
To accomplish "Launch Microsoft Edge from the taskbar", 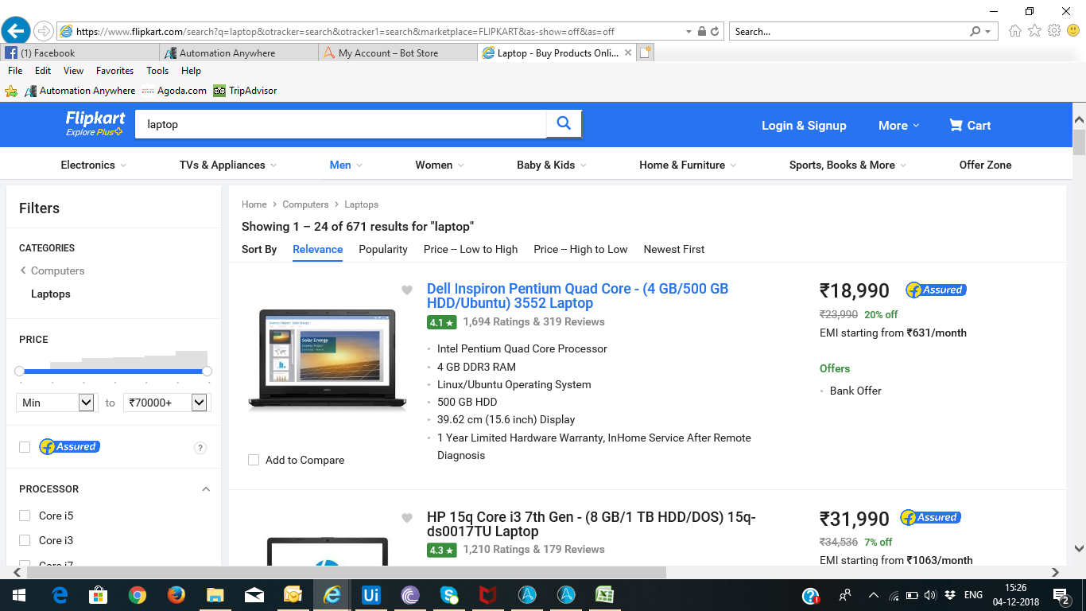I will coord(60,595).
